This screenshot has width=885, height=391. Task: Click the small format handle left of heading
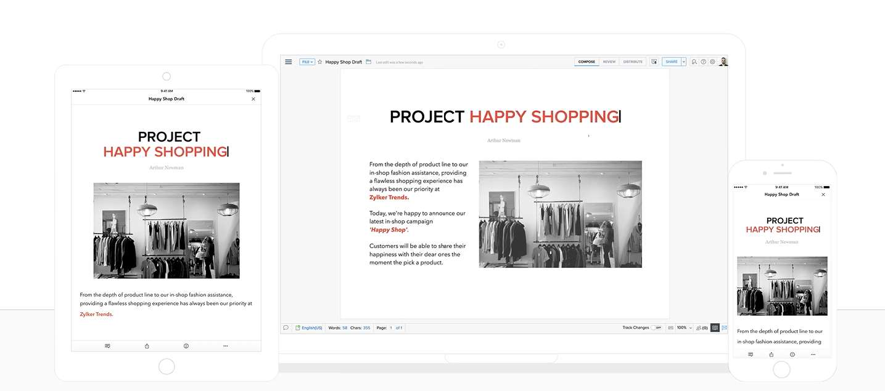(x=353, y=118)
